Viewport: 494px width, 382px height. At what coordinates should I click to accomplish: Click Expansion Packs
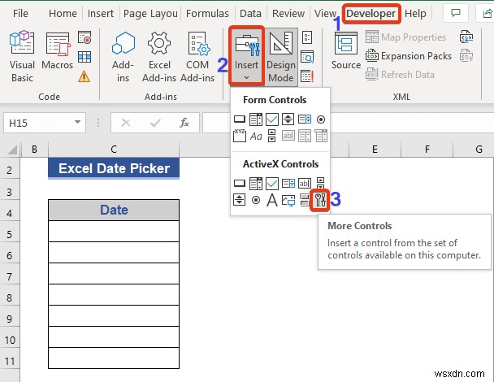click(409, 56)
